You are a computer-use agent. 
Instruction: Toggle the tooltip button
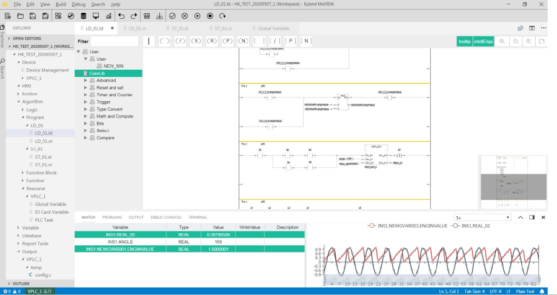(x=464, y=42)
